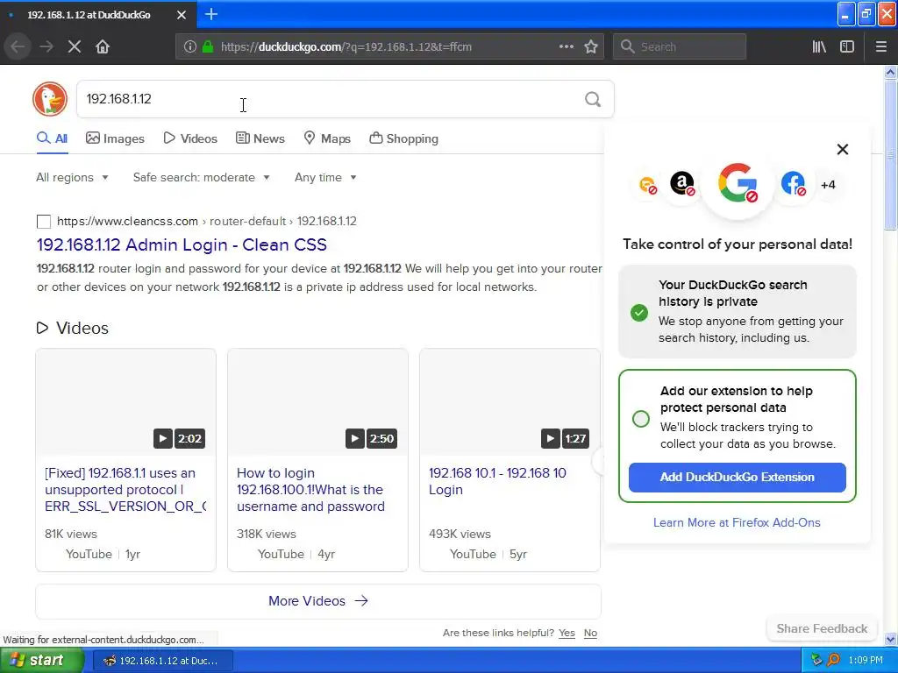Open the 192.168 10.1 - 192.168 10 Login video

tap(497, 481)
